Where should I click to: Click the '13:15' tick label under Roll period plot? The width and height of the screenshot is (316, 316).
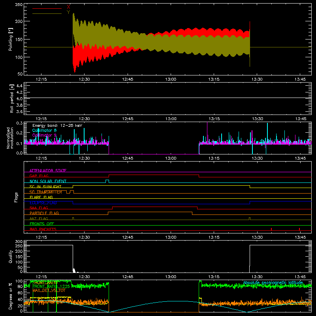214,119
